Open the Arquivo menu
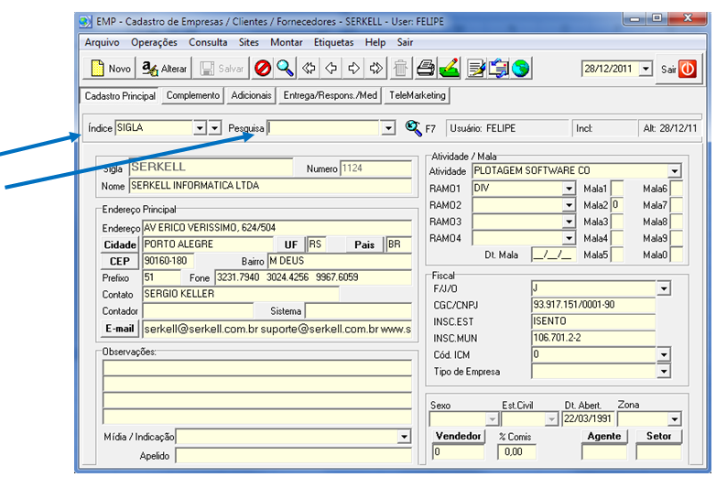 102,42
